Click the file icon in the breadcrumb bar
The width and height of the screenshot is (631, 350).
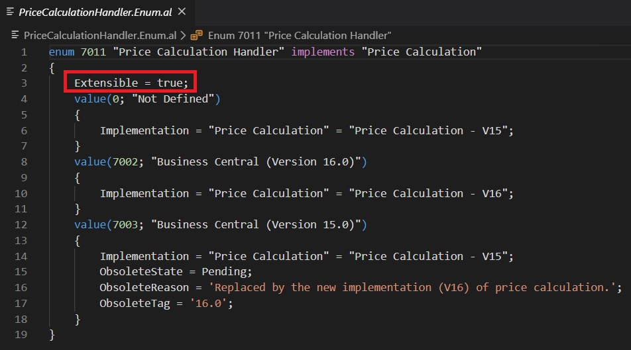click(x=16, y=34)
